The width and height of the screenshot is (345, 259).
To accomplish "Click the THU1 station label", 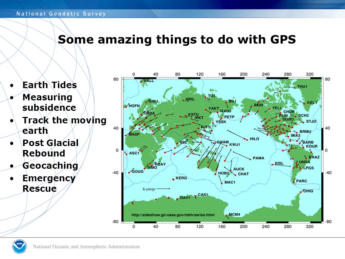I will [x=302, y=87].
